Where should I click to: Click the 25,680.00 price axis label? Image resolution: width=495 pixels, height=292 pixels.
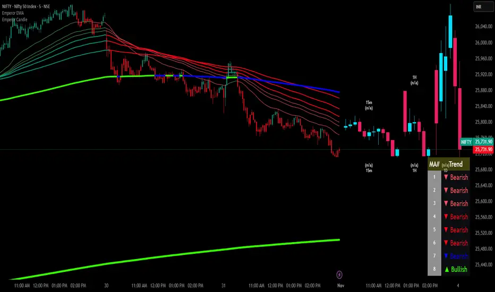484,169
